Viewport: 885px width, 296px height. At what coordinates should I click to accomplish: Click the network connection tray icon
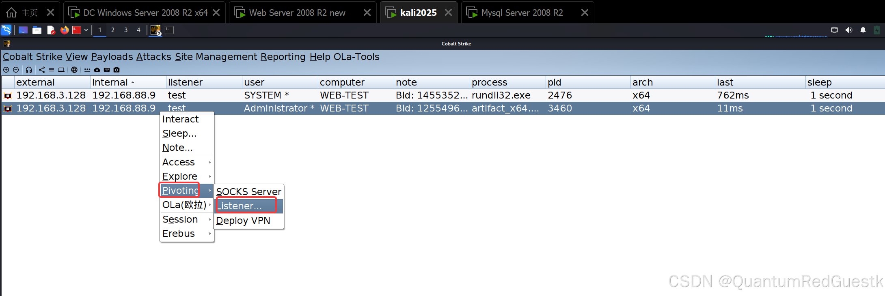click(x=835, y=30)
